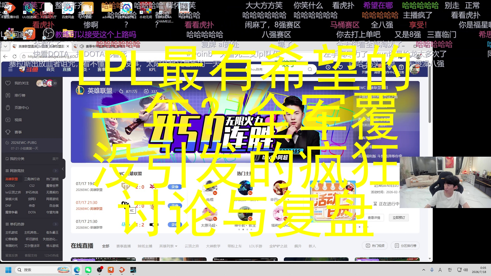Open Douyu hamburger menu icon
Screen dimensions: 491x276
[10, 69]
